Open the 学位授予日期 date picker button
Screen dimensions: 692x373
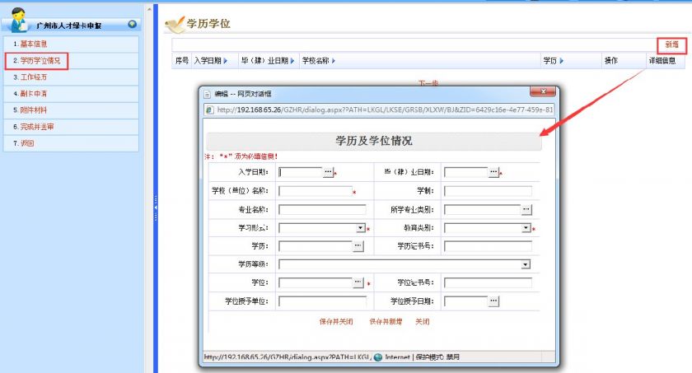click(x=493, y=301)
